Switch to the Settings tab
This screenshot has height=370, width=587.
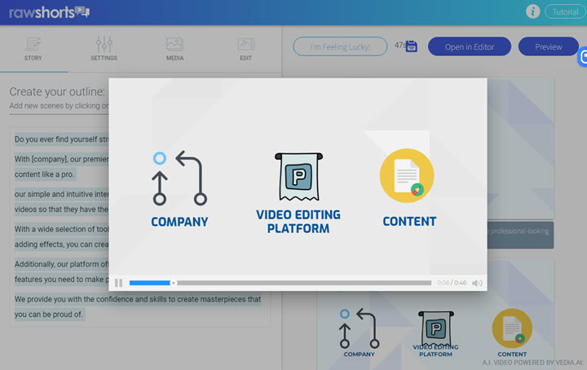pyautogui.click(x=104, y=49)
